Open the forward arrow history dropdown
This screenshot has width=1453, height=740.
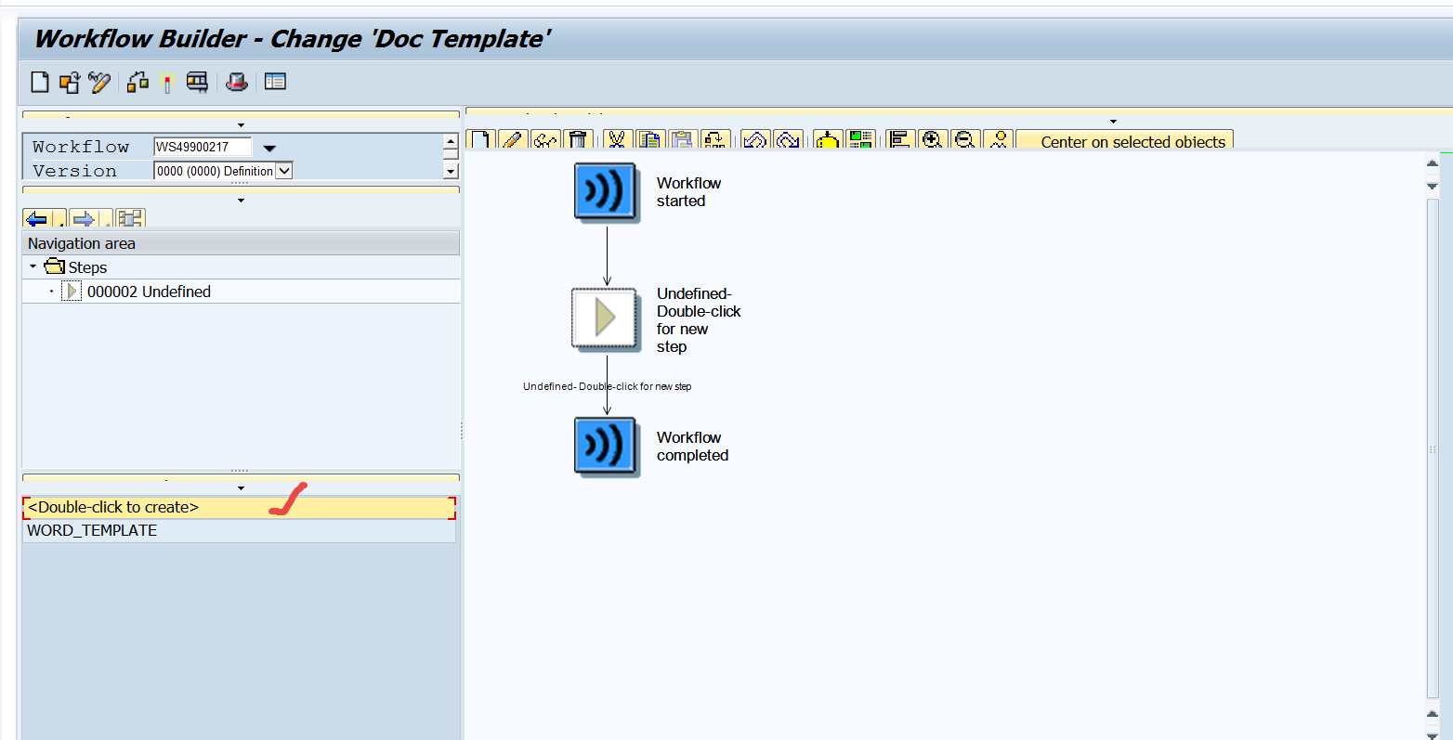tap(106, 220)
